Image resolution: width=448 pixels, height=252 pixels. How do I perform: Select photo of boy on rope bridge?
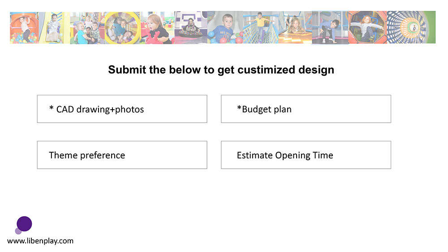[260, 28]
